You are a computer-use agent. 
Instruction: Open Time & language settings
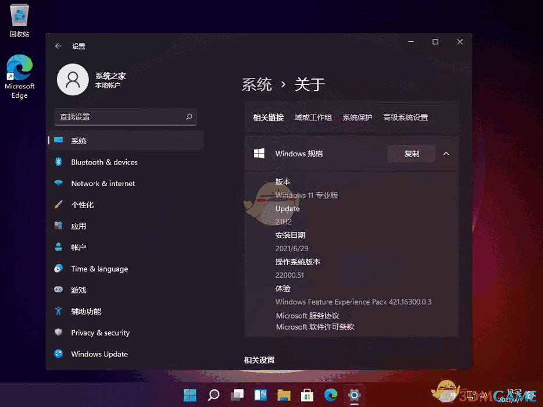tap(99, 269)
